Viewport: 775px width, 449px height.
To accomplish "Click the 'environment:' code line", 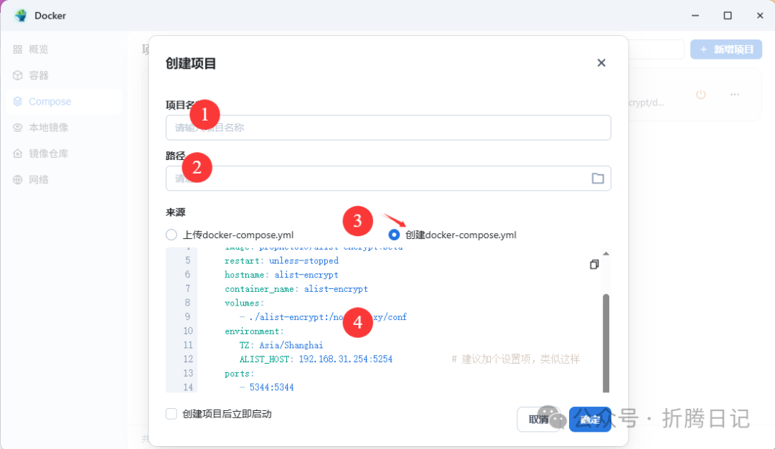I will pyautogui.click(x=254, y=331).
